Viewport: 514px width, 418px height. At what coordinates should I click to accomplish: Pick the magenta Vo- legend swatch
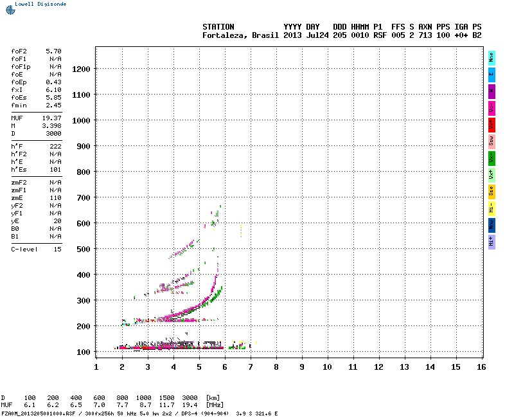(x=492, y=108)
